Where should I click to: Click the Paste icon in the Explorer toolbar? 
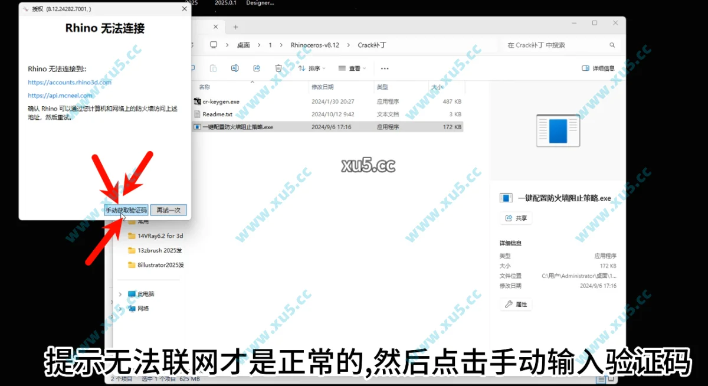(213, 68)
